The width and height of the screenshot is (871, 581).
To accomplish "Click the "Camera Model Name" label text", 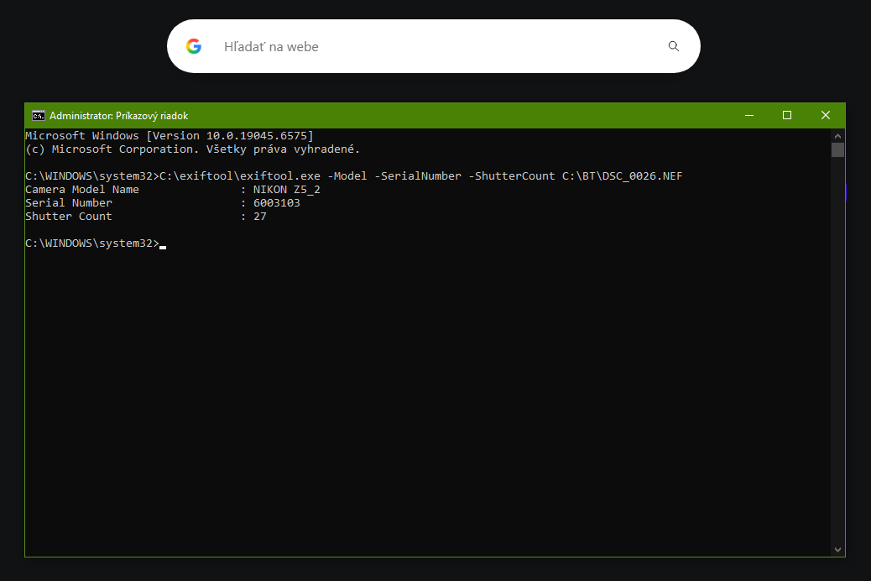I will click(82, 190).
